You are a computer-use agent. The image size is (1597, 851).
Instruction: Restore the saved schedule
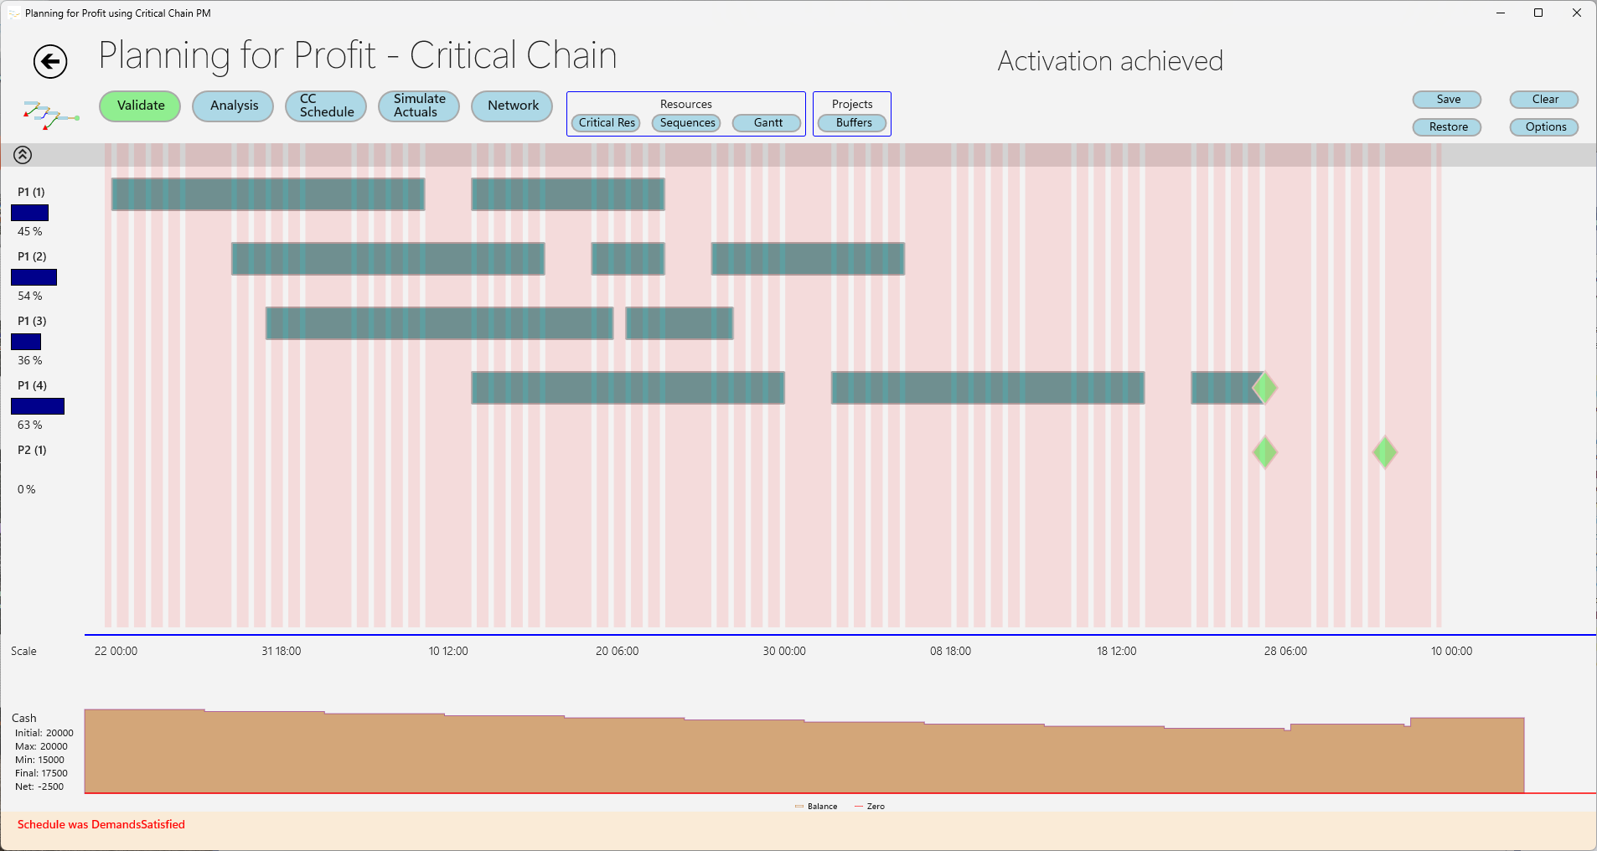coord(1447,127)
